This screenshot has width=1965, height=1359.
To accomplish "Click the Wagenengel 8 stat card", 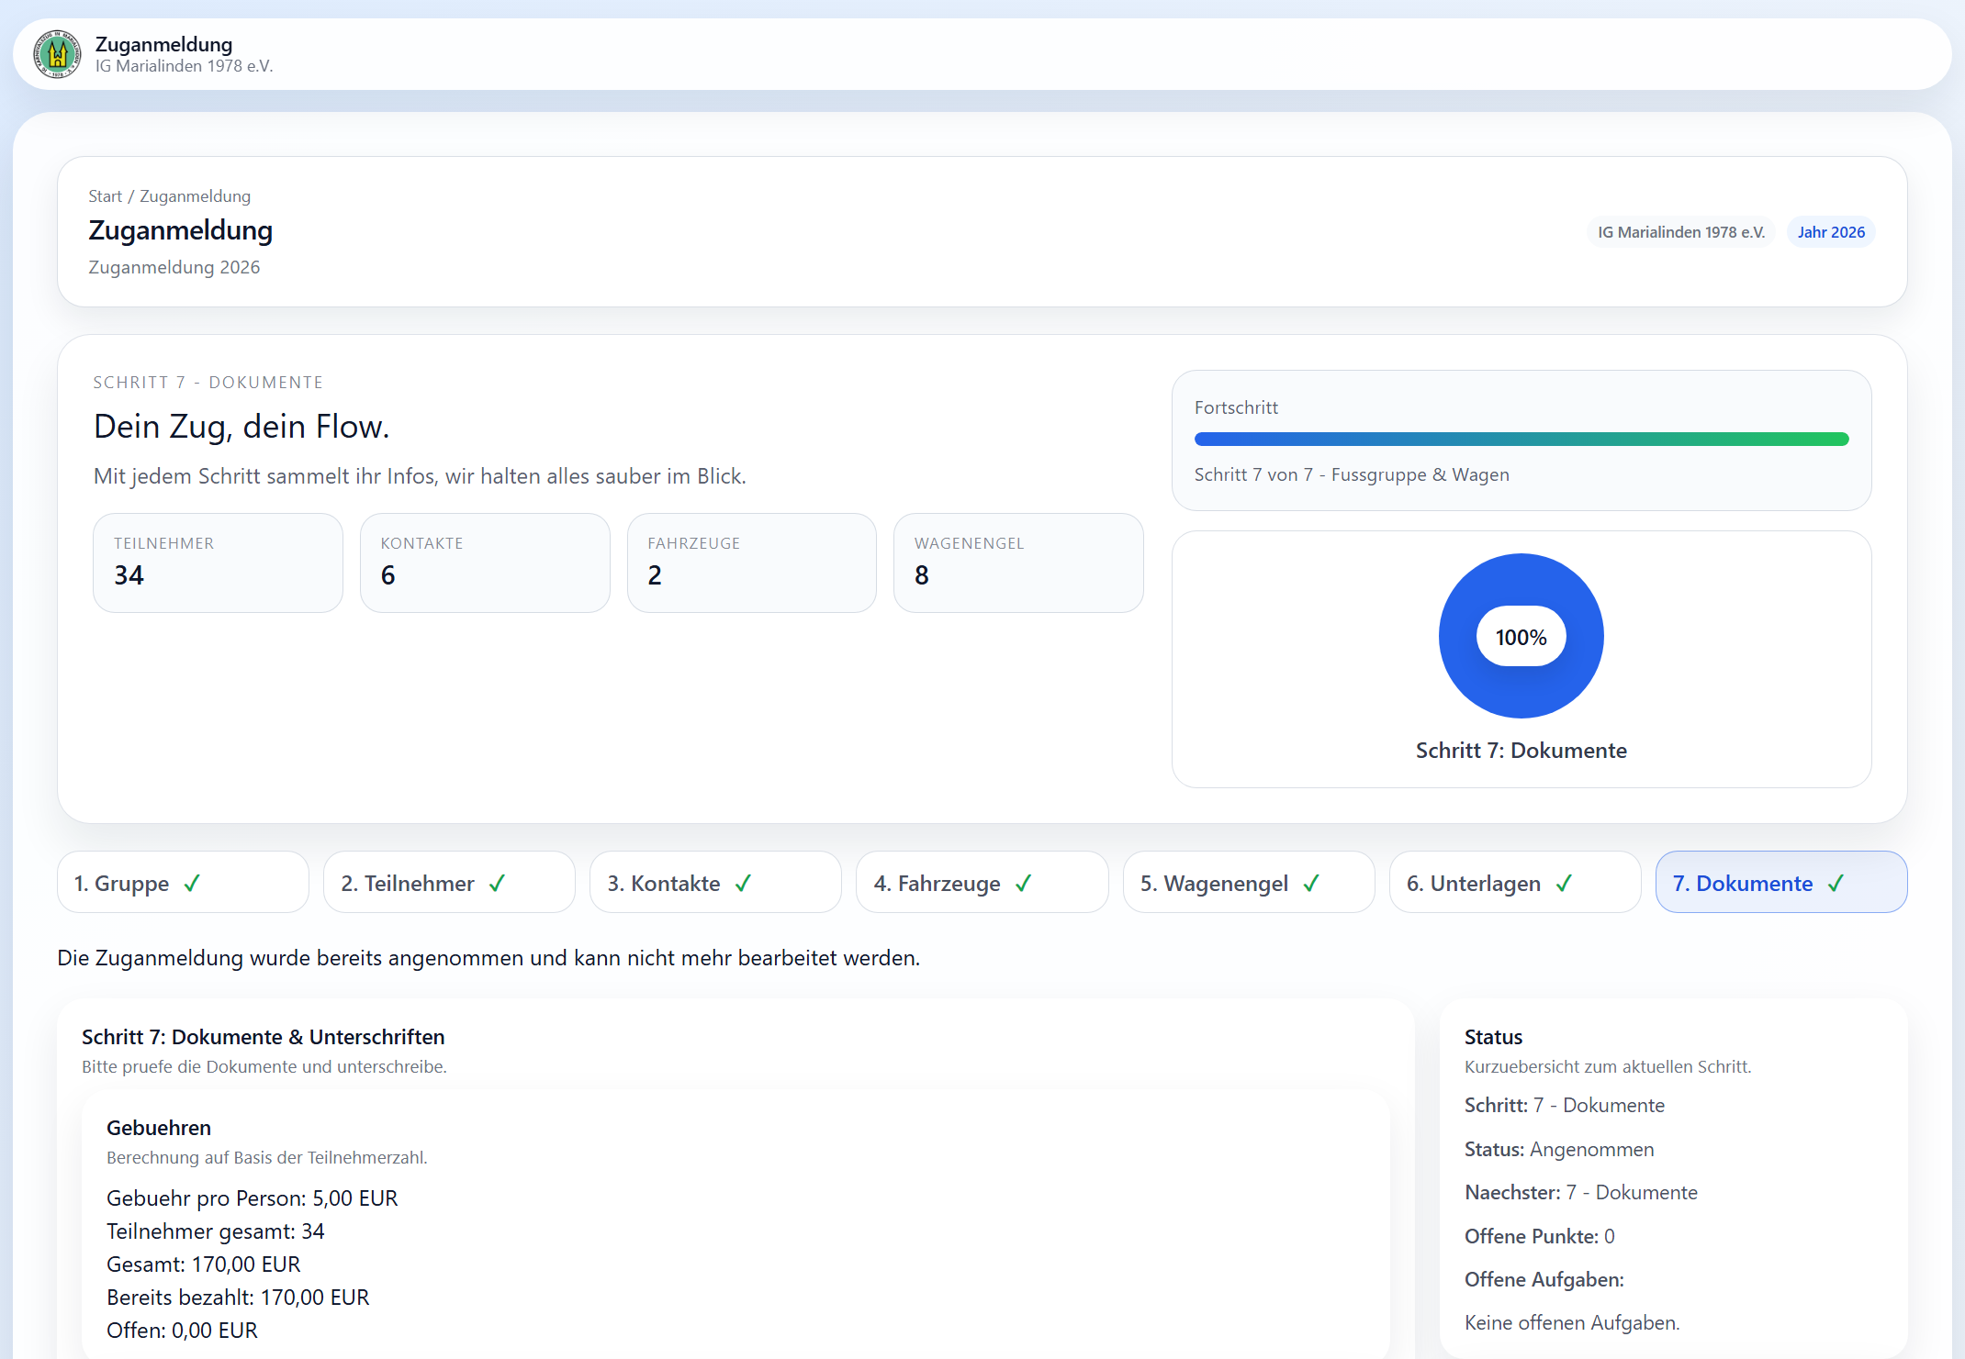I will 1017,563.
